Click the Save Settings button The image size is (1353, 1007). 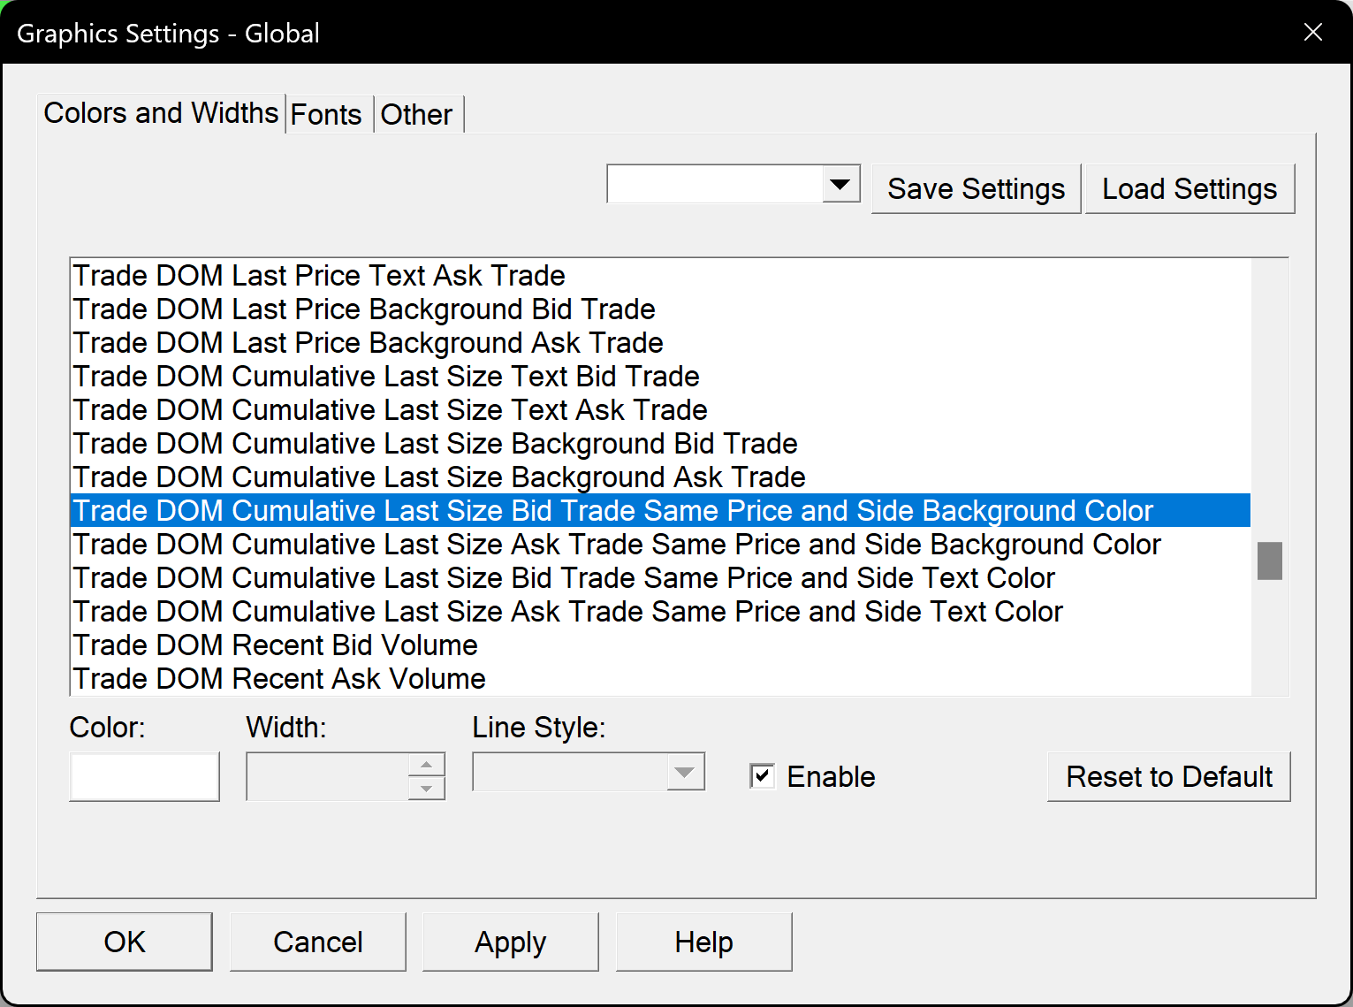(x=976, y=189)
